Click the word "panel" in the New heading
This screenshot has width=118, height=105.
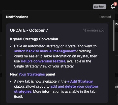coord(50,75)
